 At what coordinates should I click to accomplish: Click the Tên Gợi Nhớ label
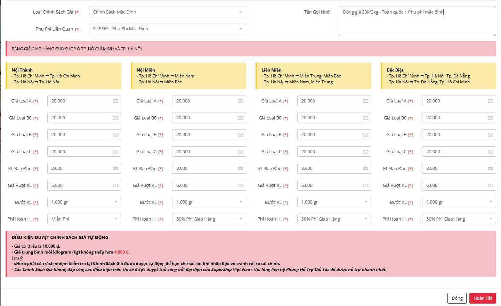317,12
